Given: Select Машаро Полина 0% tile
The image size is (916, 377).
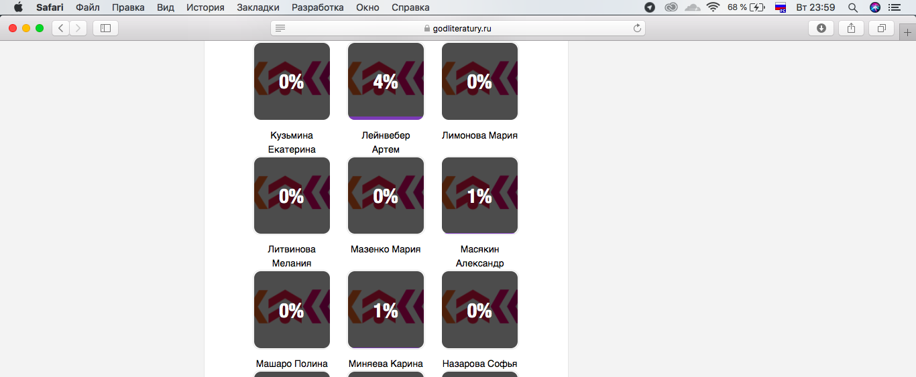Looking at the screenshot, I should coord(292,310).
